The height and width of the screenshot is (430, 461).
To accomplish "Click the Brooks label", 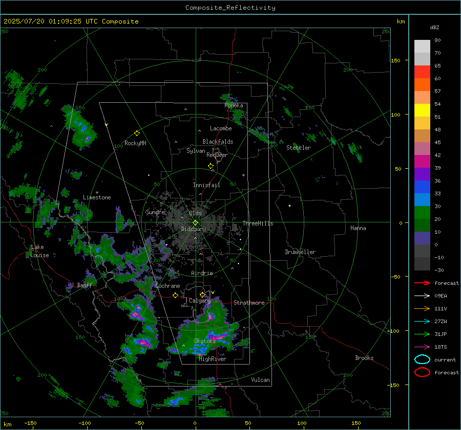I will coord(364,358).
